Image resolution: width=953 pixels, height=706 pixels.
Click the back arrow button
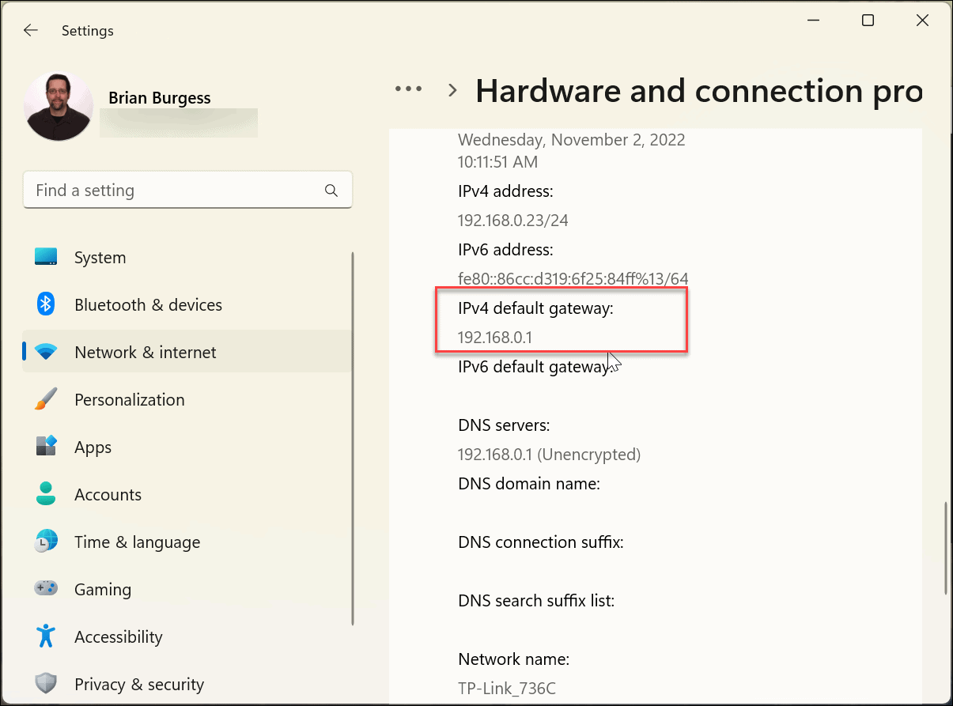30,30
